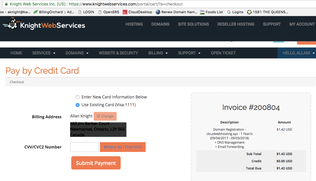Open the Open Ticket page

click(x=223, y=53)
